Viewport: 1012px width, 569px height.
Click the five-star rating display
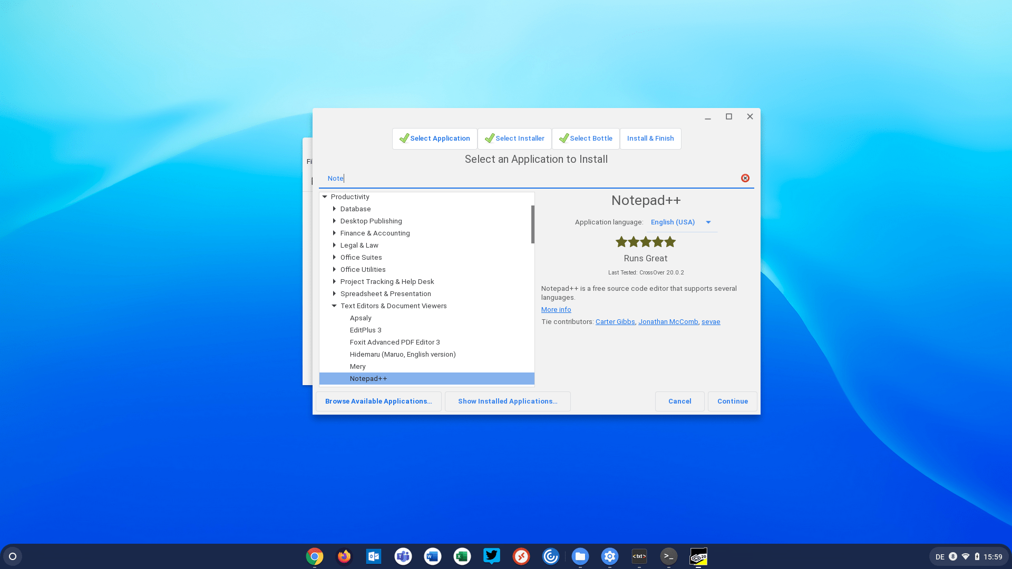coord(646,242)
